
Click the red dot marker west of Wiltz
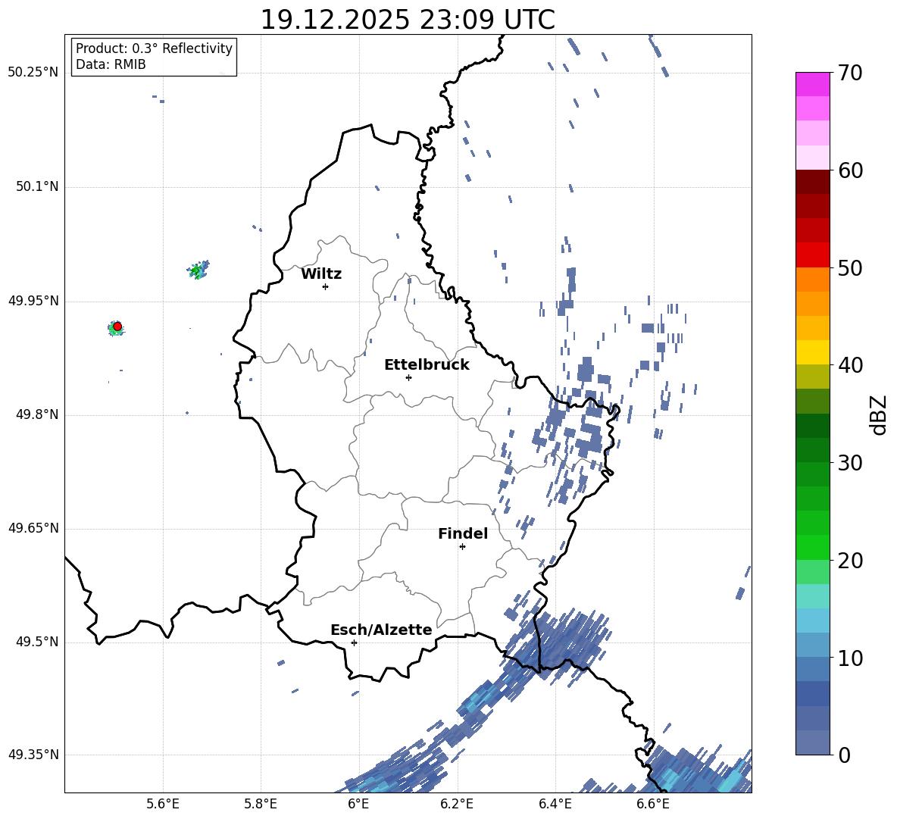117,327
